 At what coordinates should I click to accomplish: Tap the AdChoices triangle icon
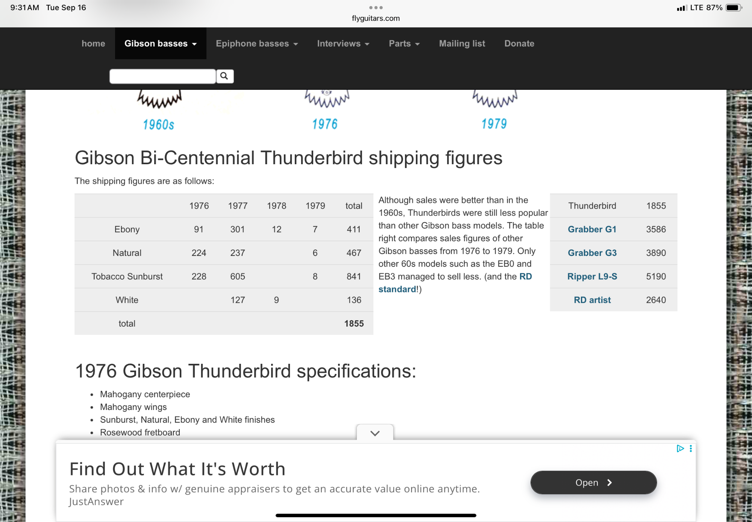pos(680,448)
